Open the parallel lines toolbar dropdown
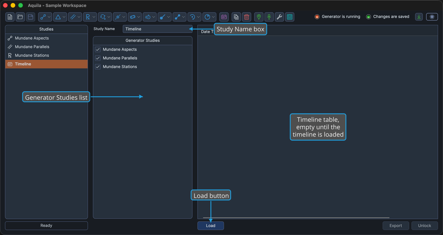The width and height of the screenshot is (443, 235). [75, 17]
